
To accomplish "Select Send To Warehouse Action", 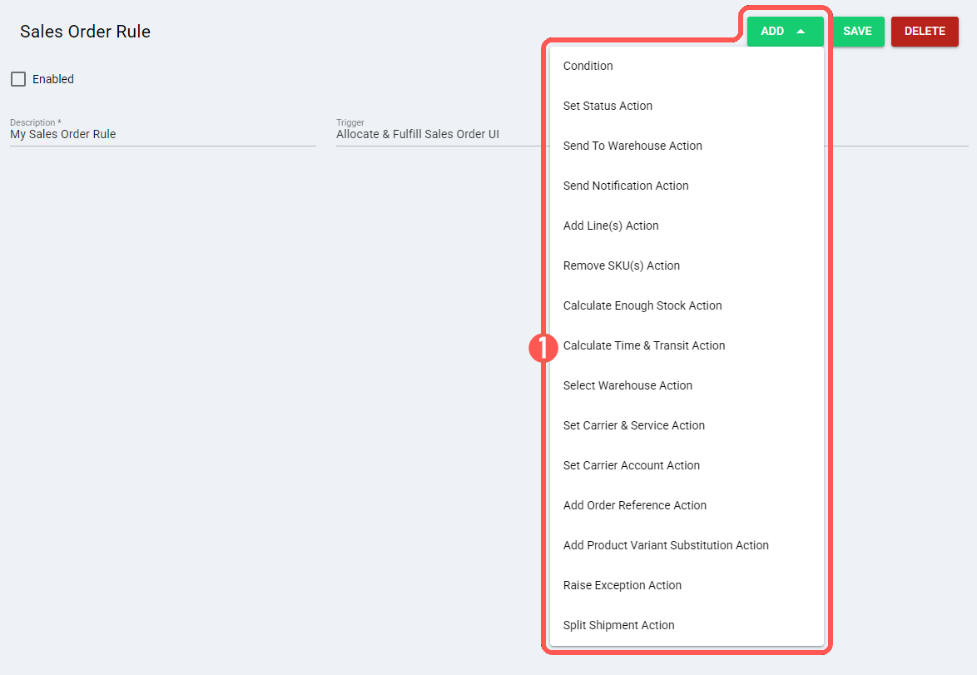I will point(687,146).
